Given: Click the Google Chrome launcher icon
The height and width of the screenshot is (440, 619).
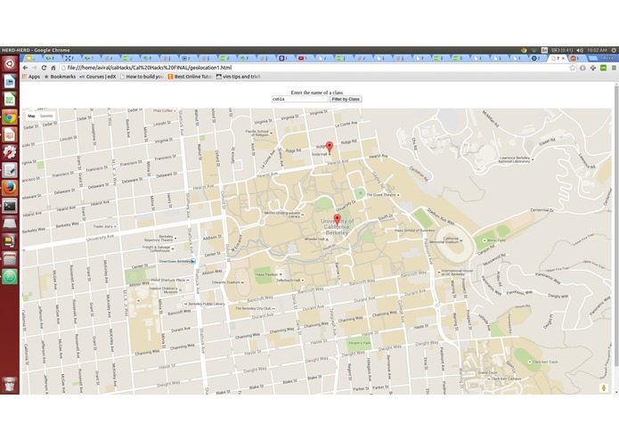Looking at the screenshot, I should tap(10, 118).
